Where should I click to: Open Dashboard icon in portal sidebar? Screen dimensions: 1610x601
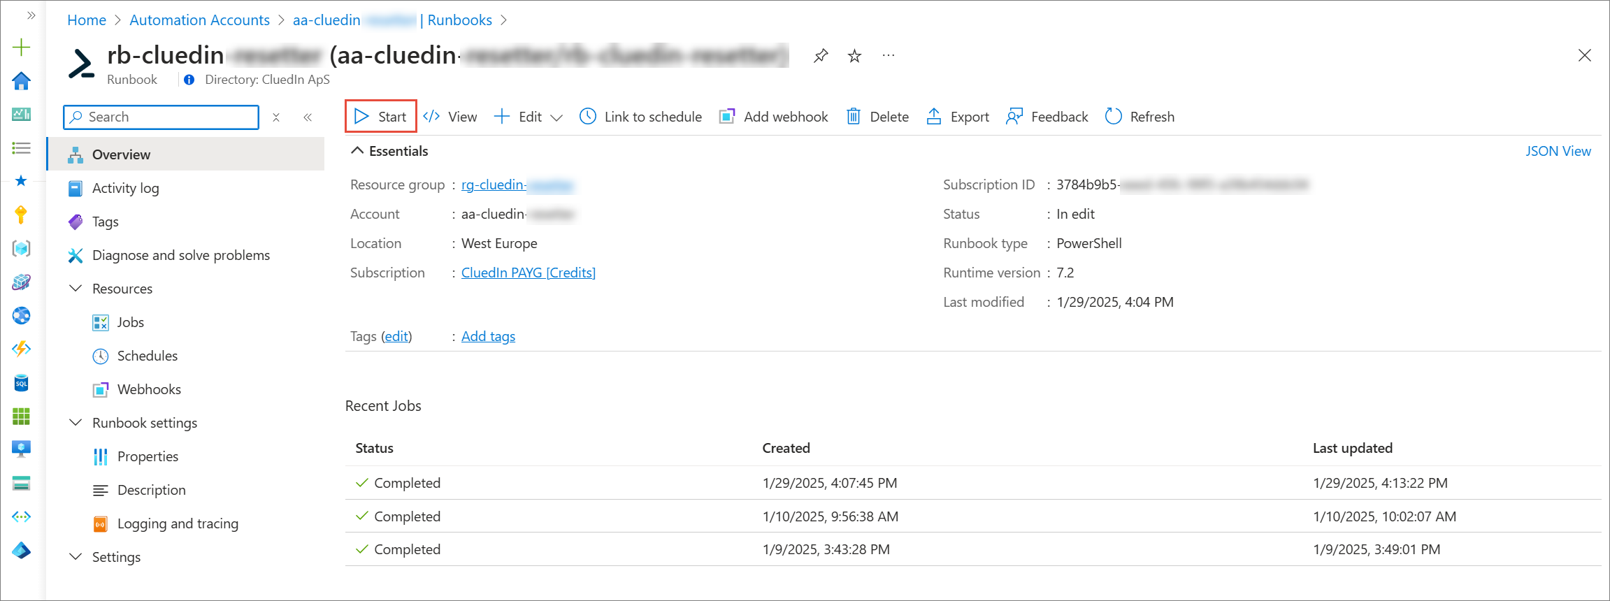[x=22, y=114]
